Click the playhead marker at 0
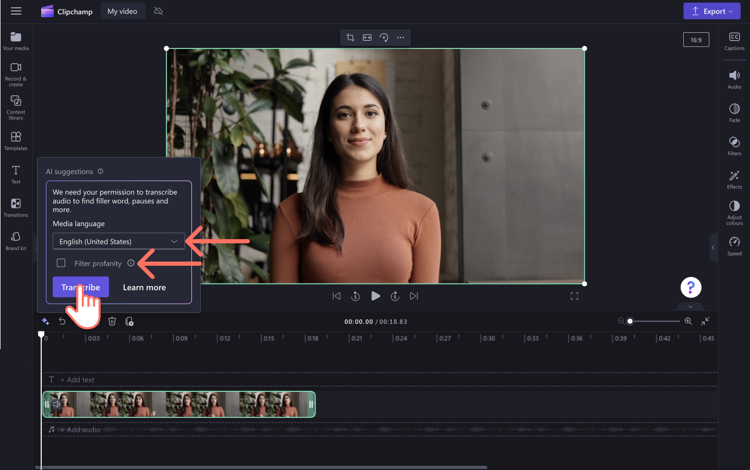The height and width of the screenshot is (470, 750). (41, 334)
